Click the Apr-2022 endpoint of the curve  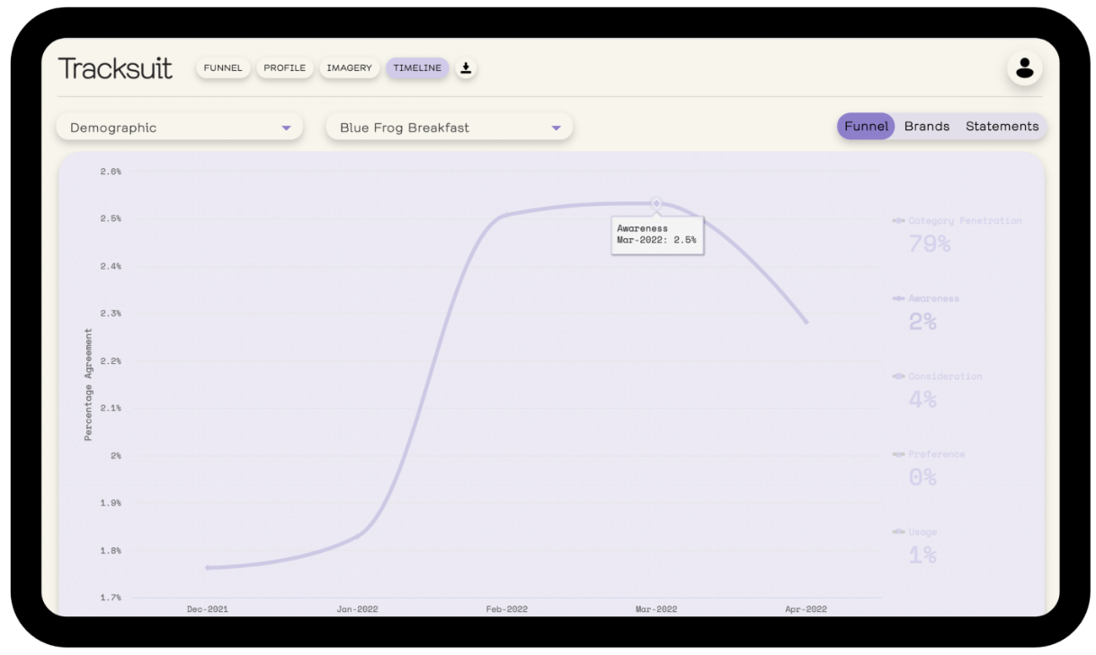(x=806, y=322)
